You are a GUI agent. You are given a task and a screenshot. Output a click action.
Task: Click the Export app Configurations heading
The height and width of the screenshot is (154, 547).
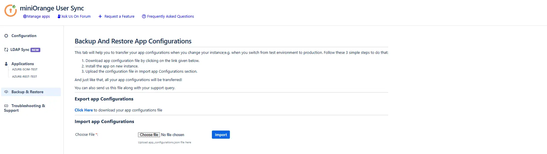pos(104,99)
